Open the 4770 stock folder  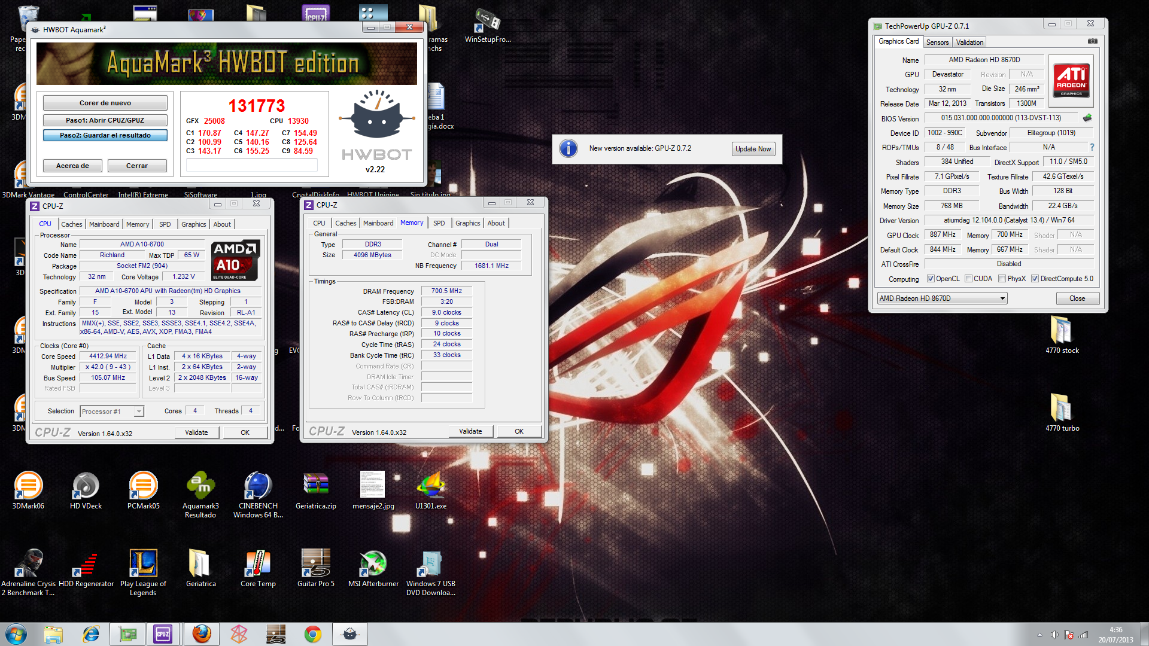1062,335
